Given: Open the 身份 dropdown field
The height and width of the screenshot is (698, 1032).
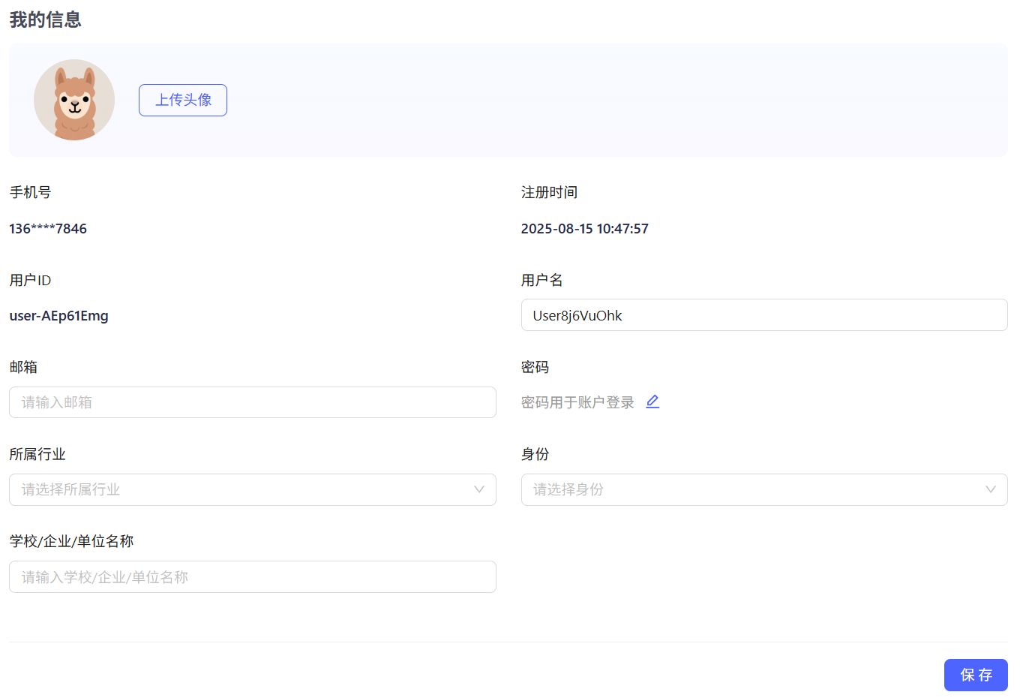Looking at the screenshot, I should click(x=750, y=489).
